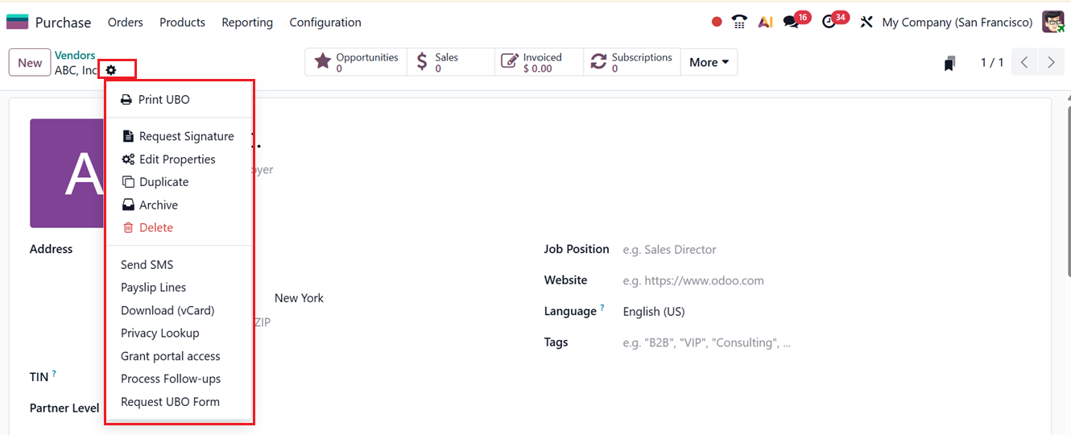Open the Configuration menu
Image resolution: width=1071 pixels, height=435 pixels.
click(x=325, y=23)
